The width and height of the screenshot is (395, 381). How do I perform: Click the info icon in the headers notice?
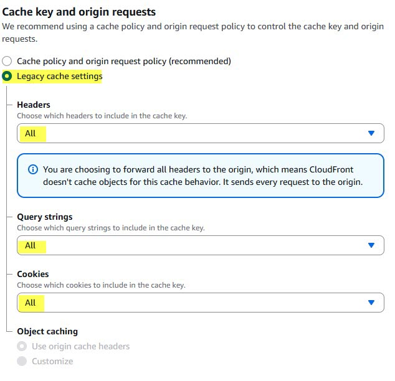pos(33,170)
